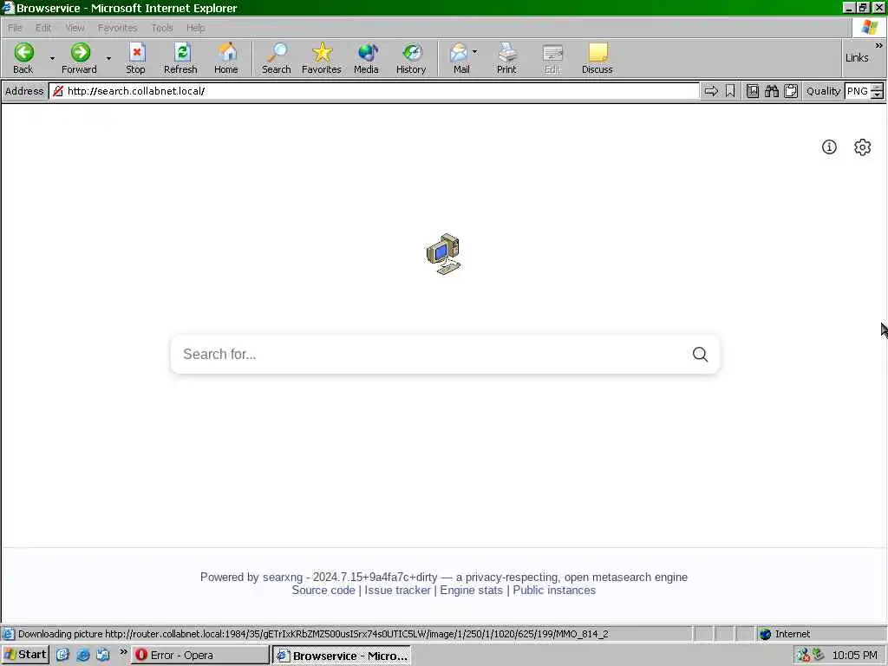Open the Windows Start menu
Image resolution: width=888 pixels, height=666 pixels.
[x=25, y=656]
